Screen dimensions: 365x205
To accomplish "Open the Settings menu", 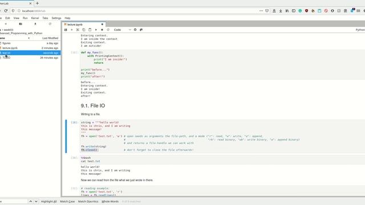I will (56, 18).
